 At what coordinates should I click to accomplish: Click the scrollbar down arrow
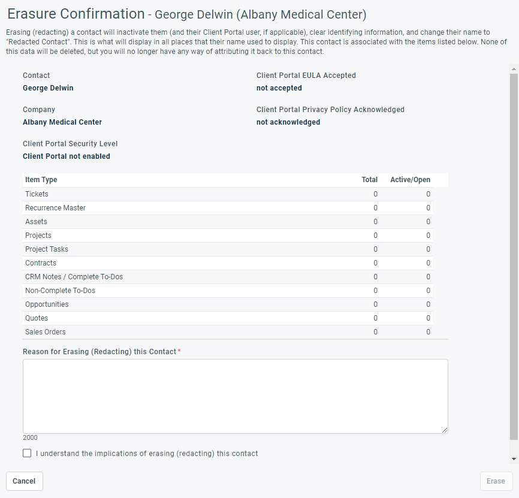click(514, 458)
